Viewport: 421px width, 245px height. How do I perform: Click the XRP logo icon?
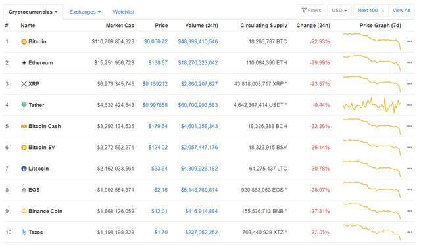[x=24, y=84]
